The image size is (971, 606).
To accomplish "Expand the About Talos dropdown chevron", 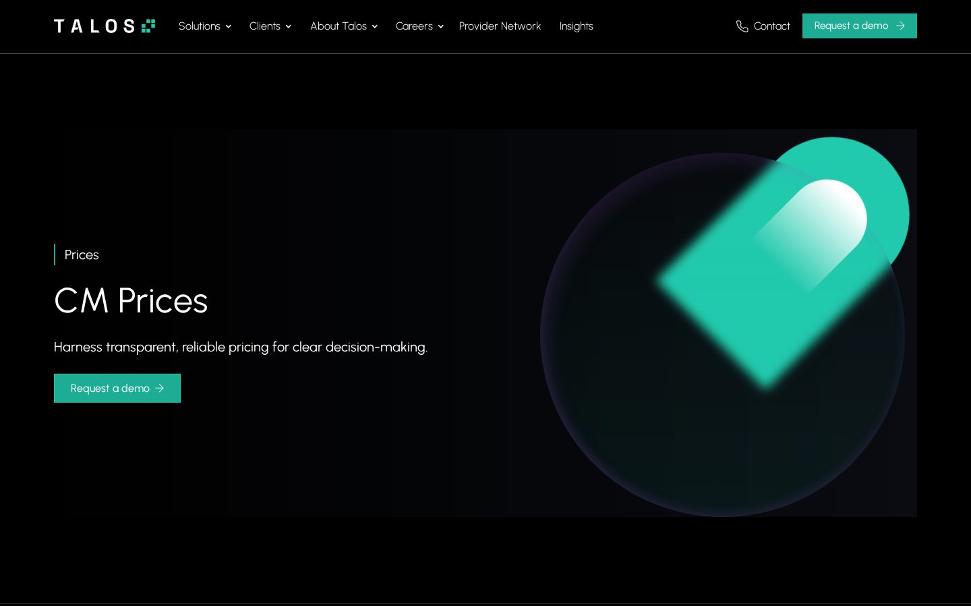I will (375, 26).
